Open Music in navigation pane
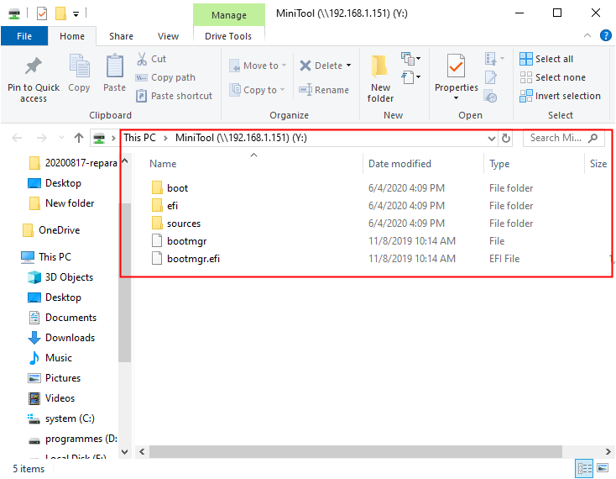 click(x=50, y=358)
